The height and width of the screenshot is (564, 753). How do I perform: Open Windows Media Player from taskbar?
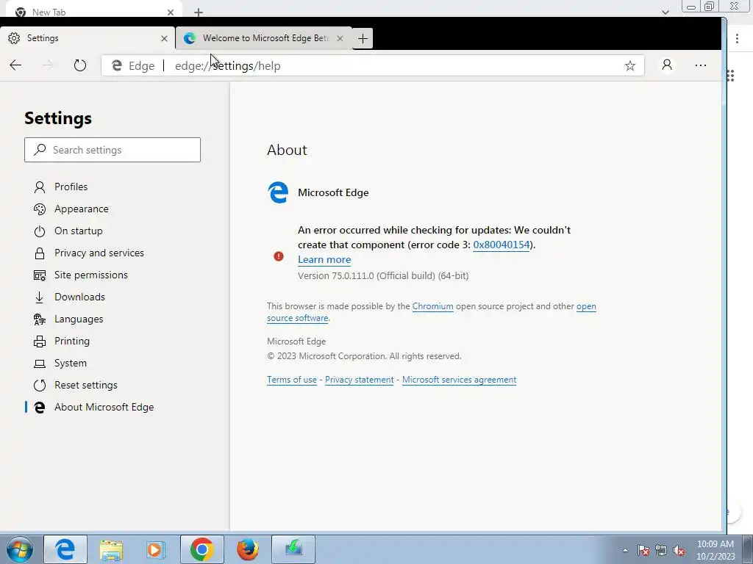point(156,549)
